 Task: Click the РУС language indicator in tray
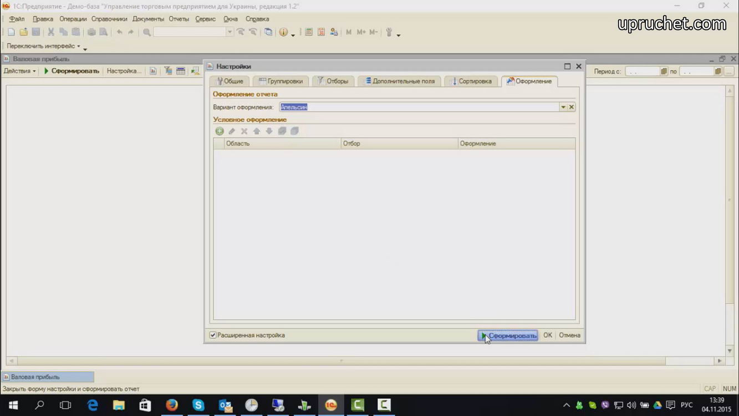(686, 405)
